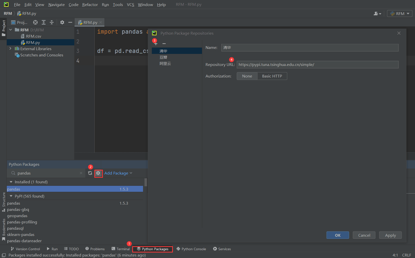
Task: Open the RFM run configuration dropdown
Action: pyautogui.click(x=400, y=14)
